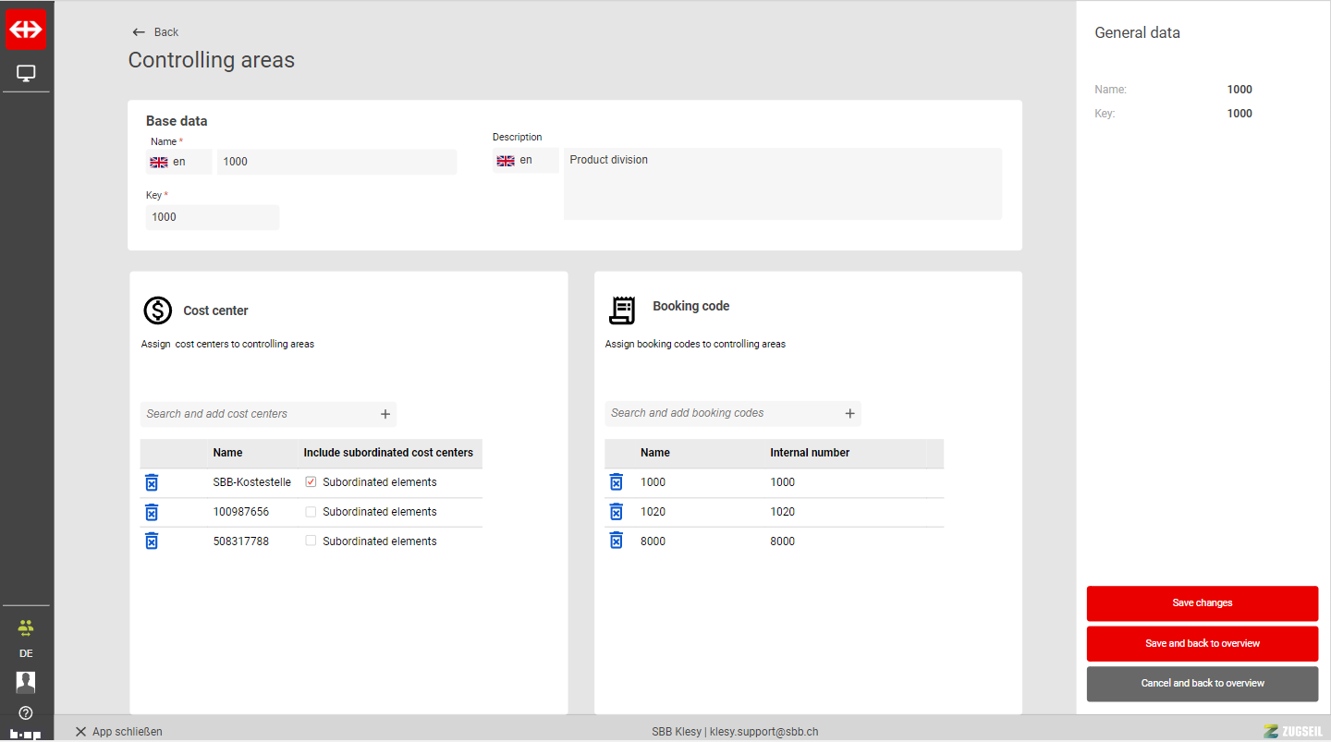Uncheck Subordinated elements for SBB-Kostestelle

tap(311, 482)
